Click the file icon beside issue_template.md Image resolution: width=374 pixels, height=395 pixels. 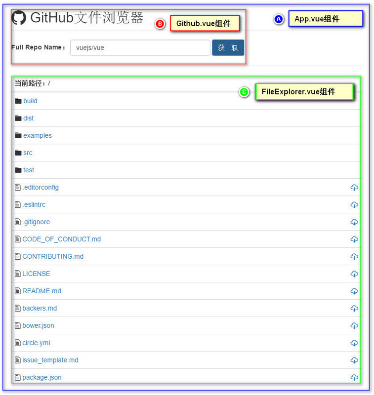tap(18, 360)
